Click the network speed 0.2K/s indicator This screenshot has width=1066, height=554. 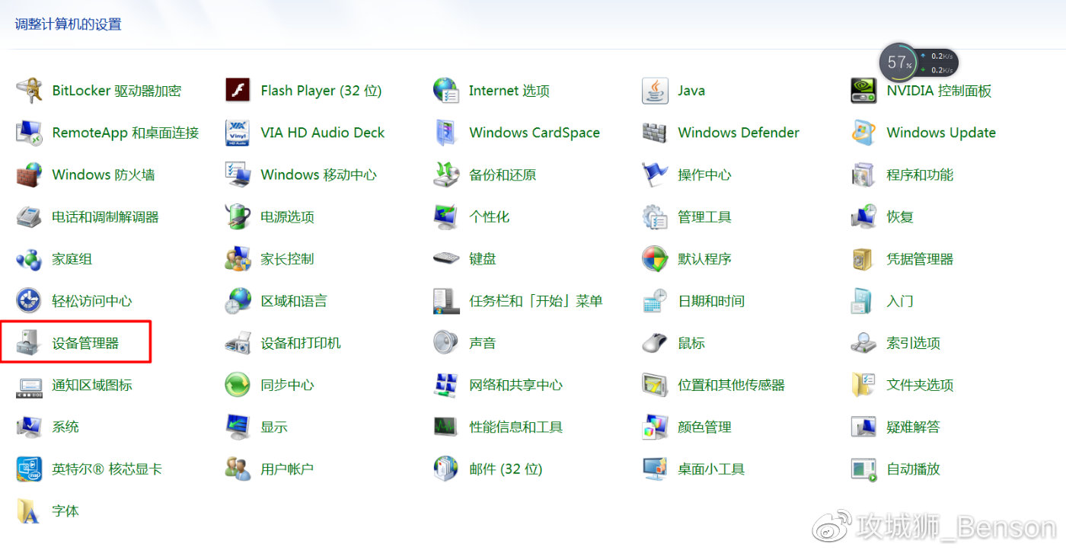coord(937,62)
